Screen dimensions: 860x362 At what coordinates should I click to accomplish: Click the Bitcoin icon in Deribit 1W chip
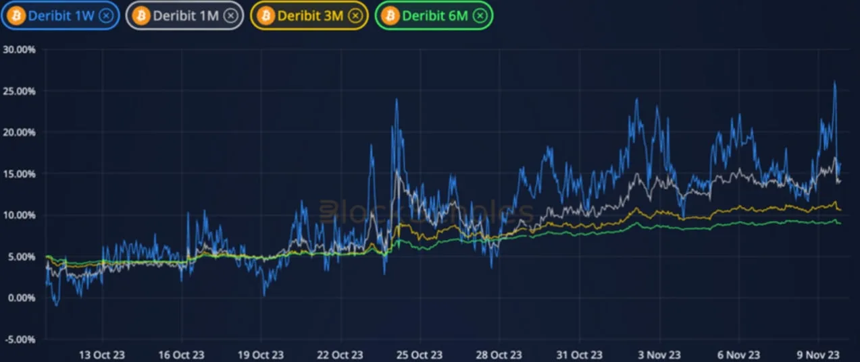[16, 16]
